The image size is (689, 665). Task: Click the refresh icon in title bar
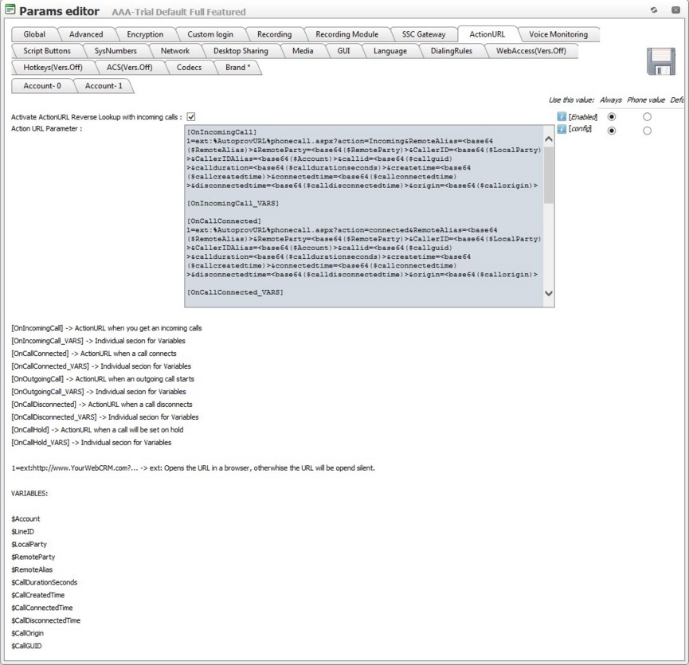coord(653,10)
